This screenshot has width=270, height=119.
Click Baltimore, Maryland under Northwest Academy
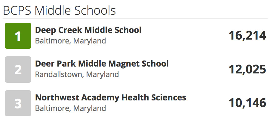[x=71, y=108]
